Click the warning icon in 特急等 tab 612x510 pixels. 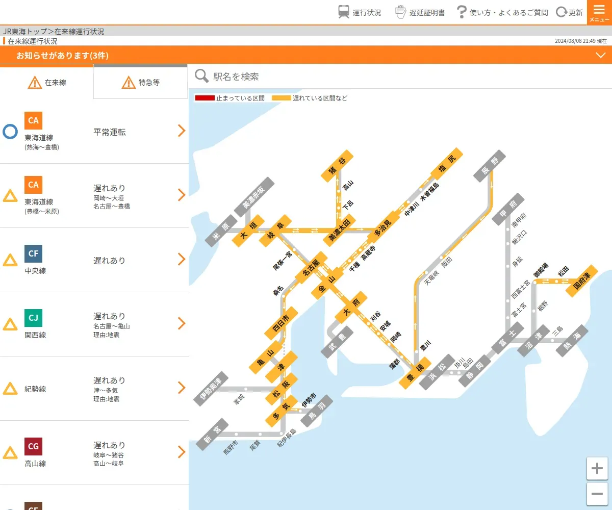coord(129,82)
